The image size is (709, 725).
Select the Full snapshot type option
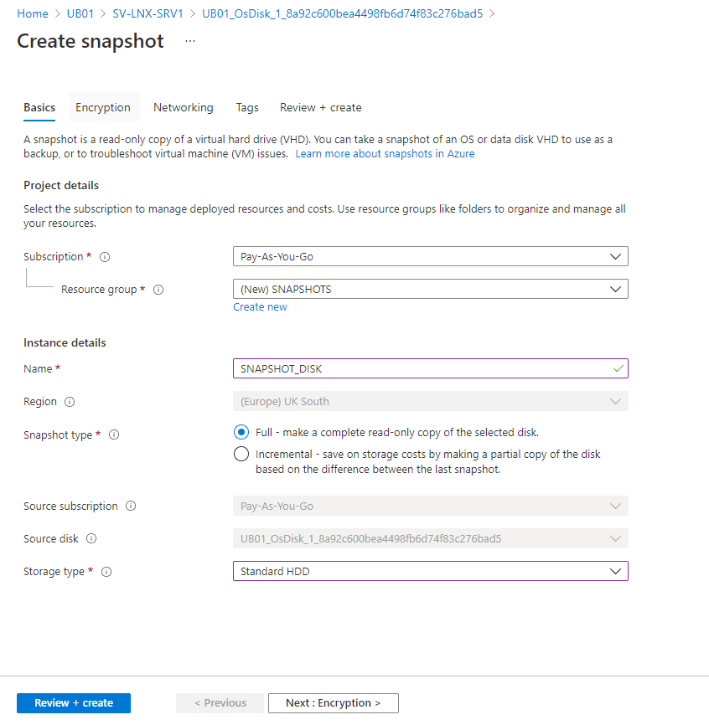(x=241, y=433)
